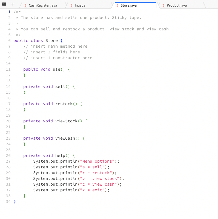Select the Store.java tab
Image resolution: width=218 pixels, height=219 pixels.
pos(135,5)
